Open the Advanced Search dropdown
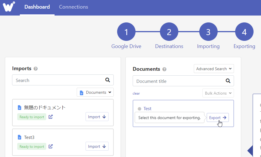 tap(214, 69)
